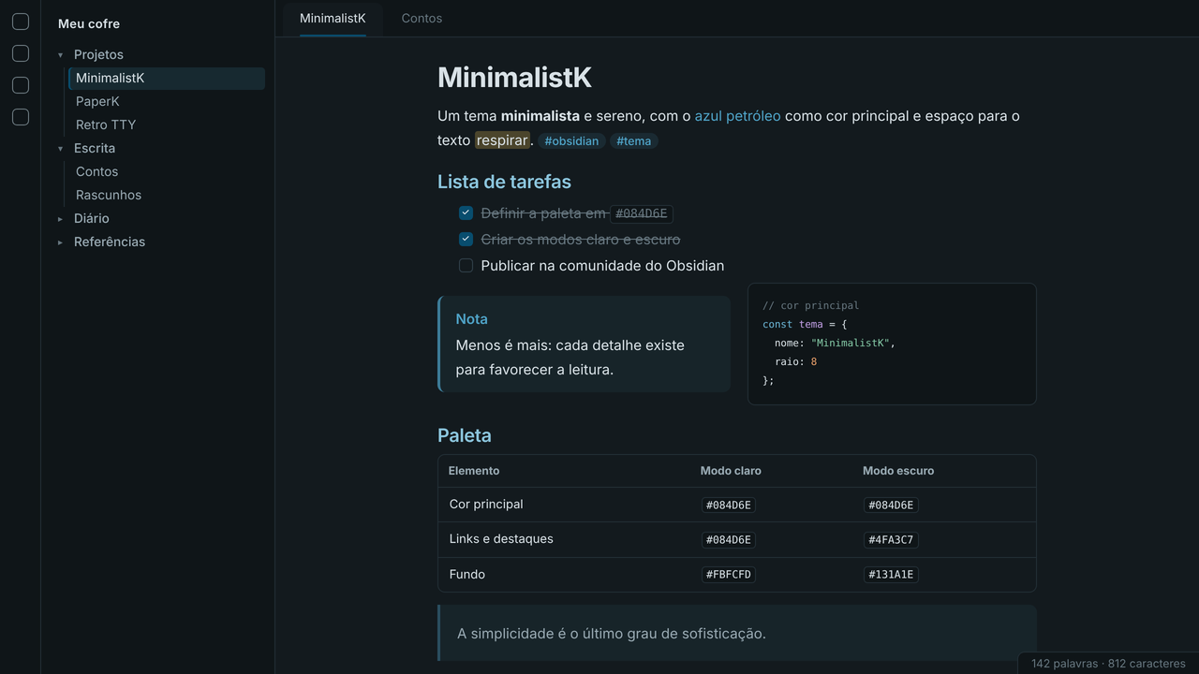This screenshot has width=1199, height=674.
Task: Click the 'Cor principal' table cell
Action: 486,505
